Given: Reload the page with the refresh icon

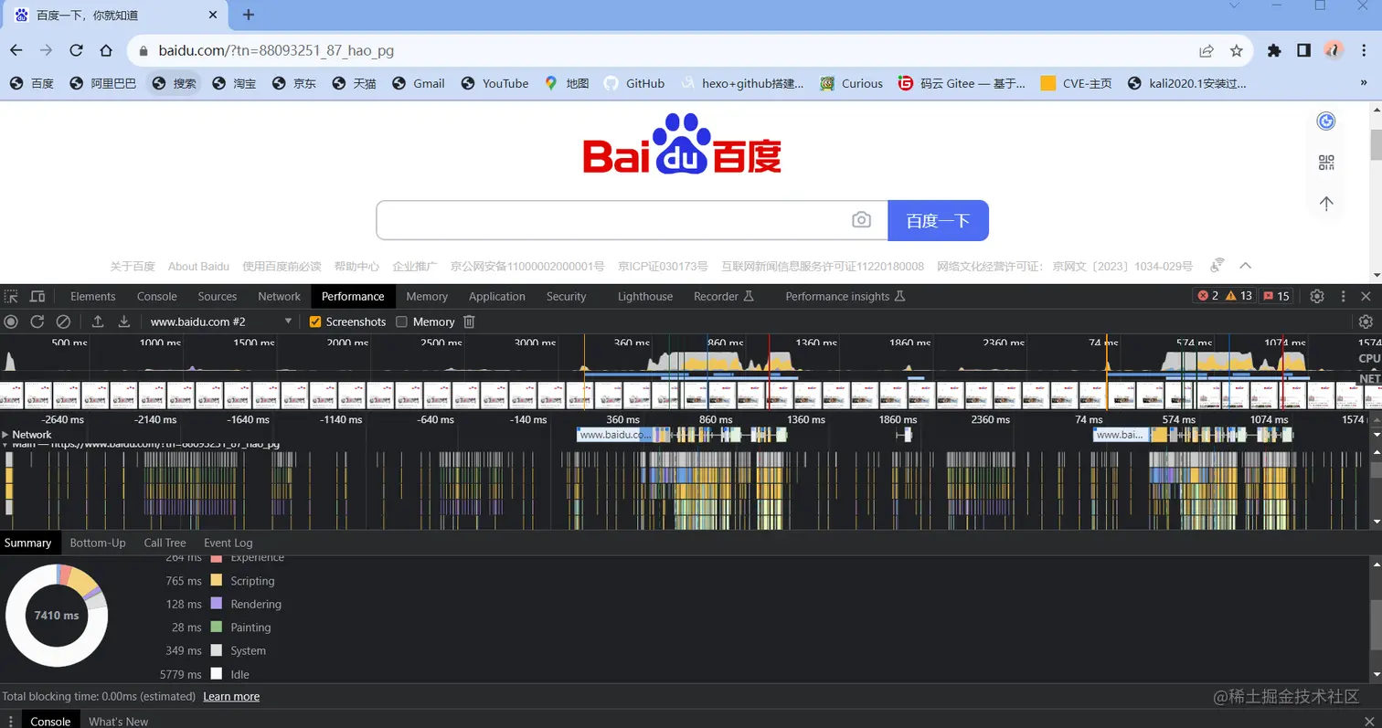Looking at the screenshot, I should 76,51.
